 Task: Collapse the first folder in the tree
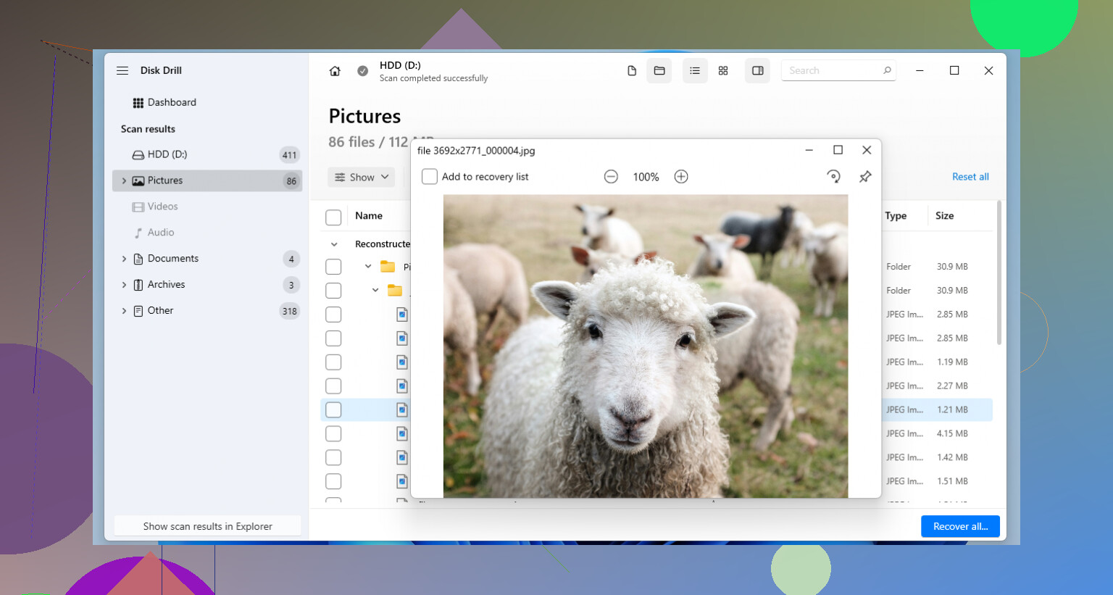click(x=368, y=267)
